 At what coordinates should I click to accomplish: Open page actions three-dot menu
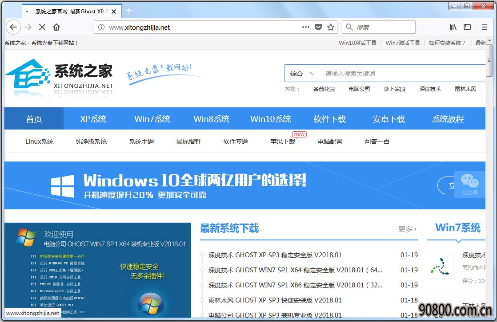pos(305,27)
